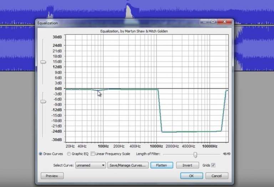The height and width of the screenshot is (187, 274).
Task: Cancel the Equalization dialog
Action: click(x=217, y=176)
